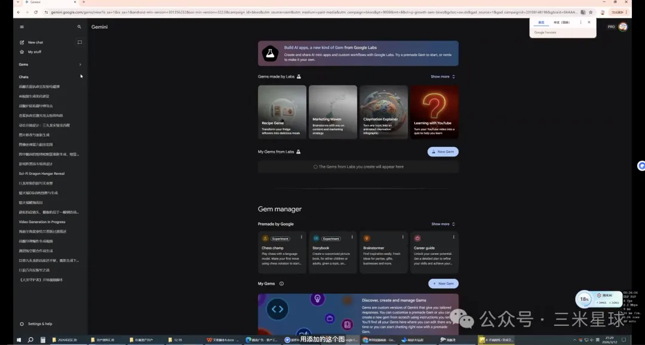Click the temporary chat icon beside New chat
Image resolution: width=645 pixels, height=345 pixels.
pos(80,42)
